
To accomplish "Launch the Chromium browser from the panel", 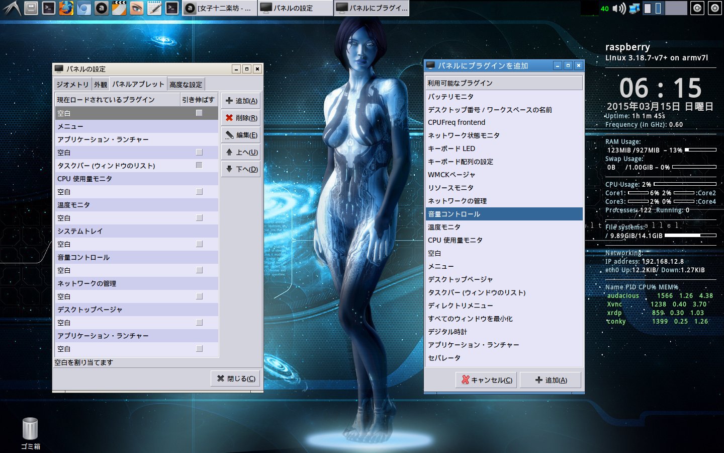I will click(83, 8).
